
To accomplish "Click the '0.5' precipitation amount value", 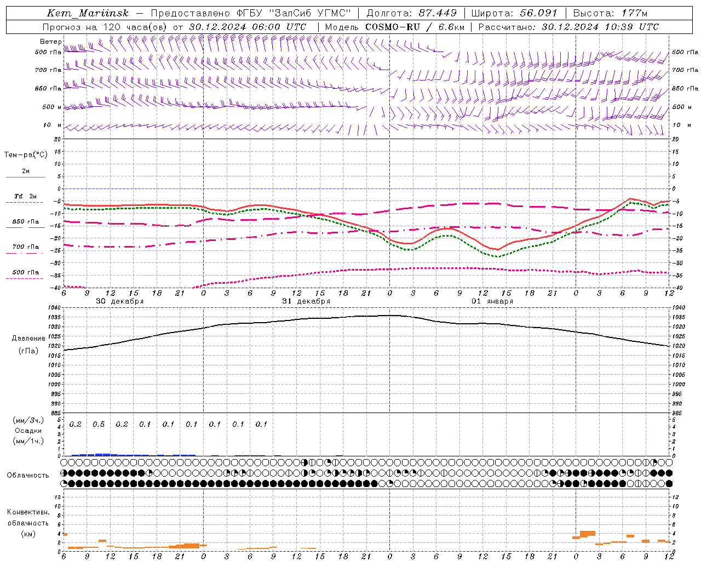I will pos(99,425).
